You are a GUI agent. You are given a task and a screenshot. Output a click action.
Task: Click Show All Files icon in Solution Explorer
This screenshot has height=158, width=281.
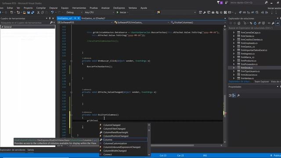pos(263,23)
